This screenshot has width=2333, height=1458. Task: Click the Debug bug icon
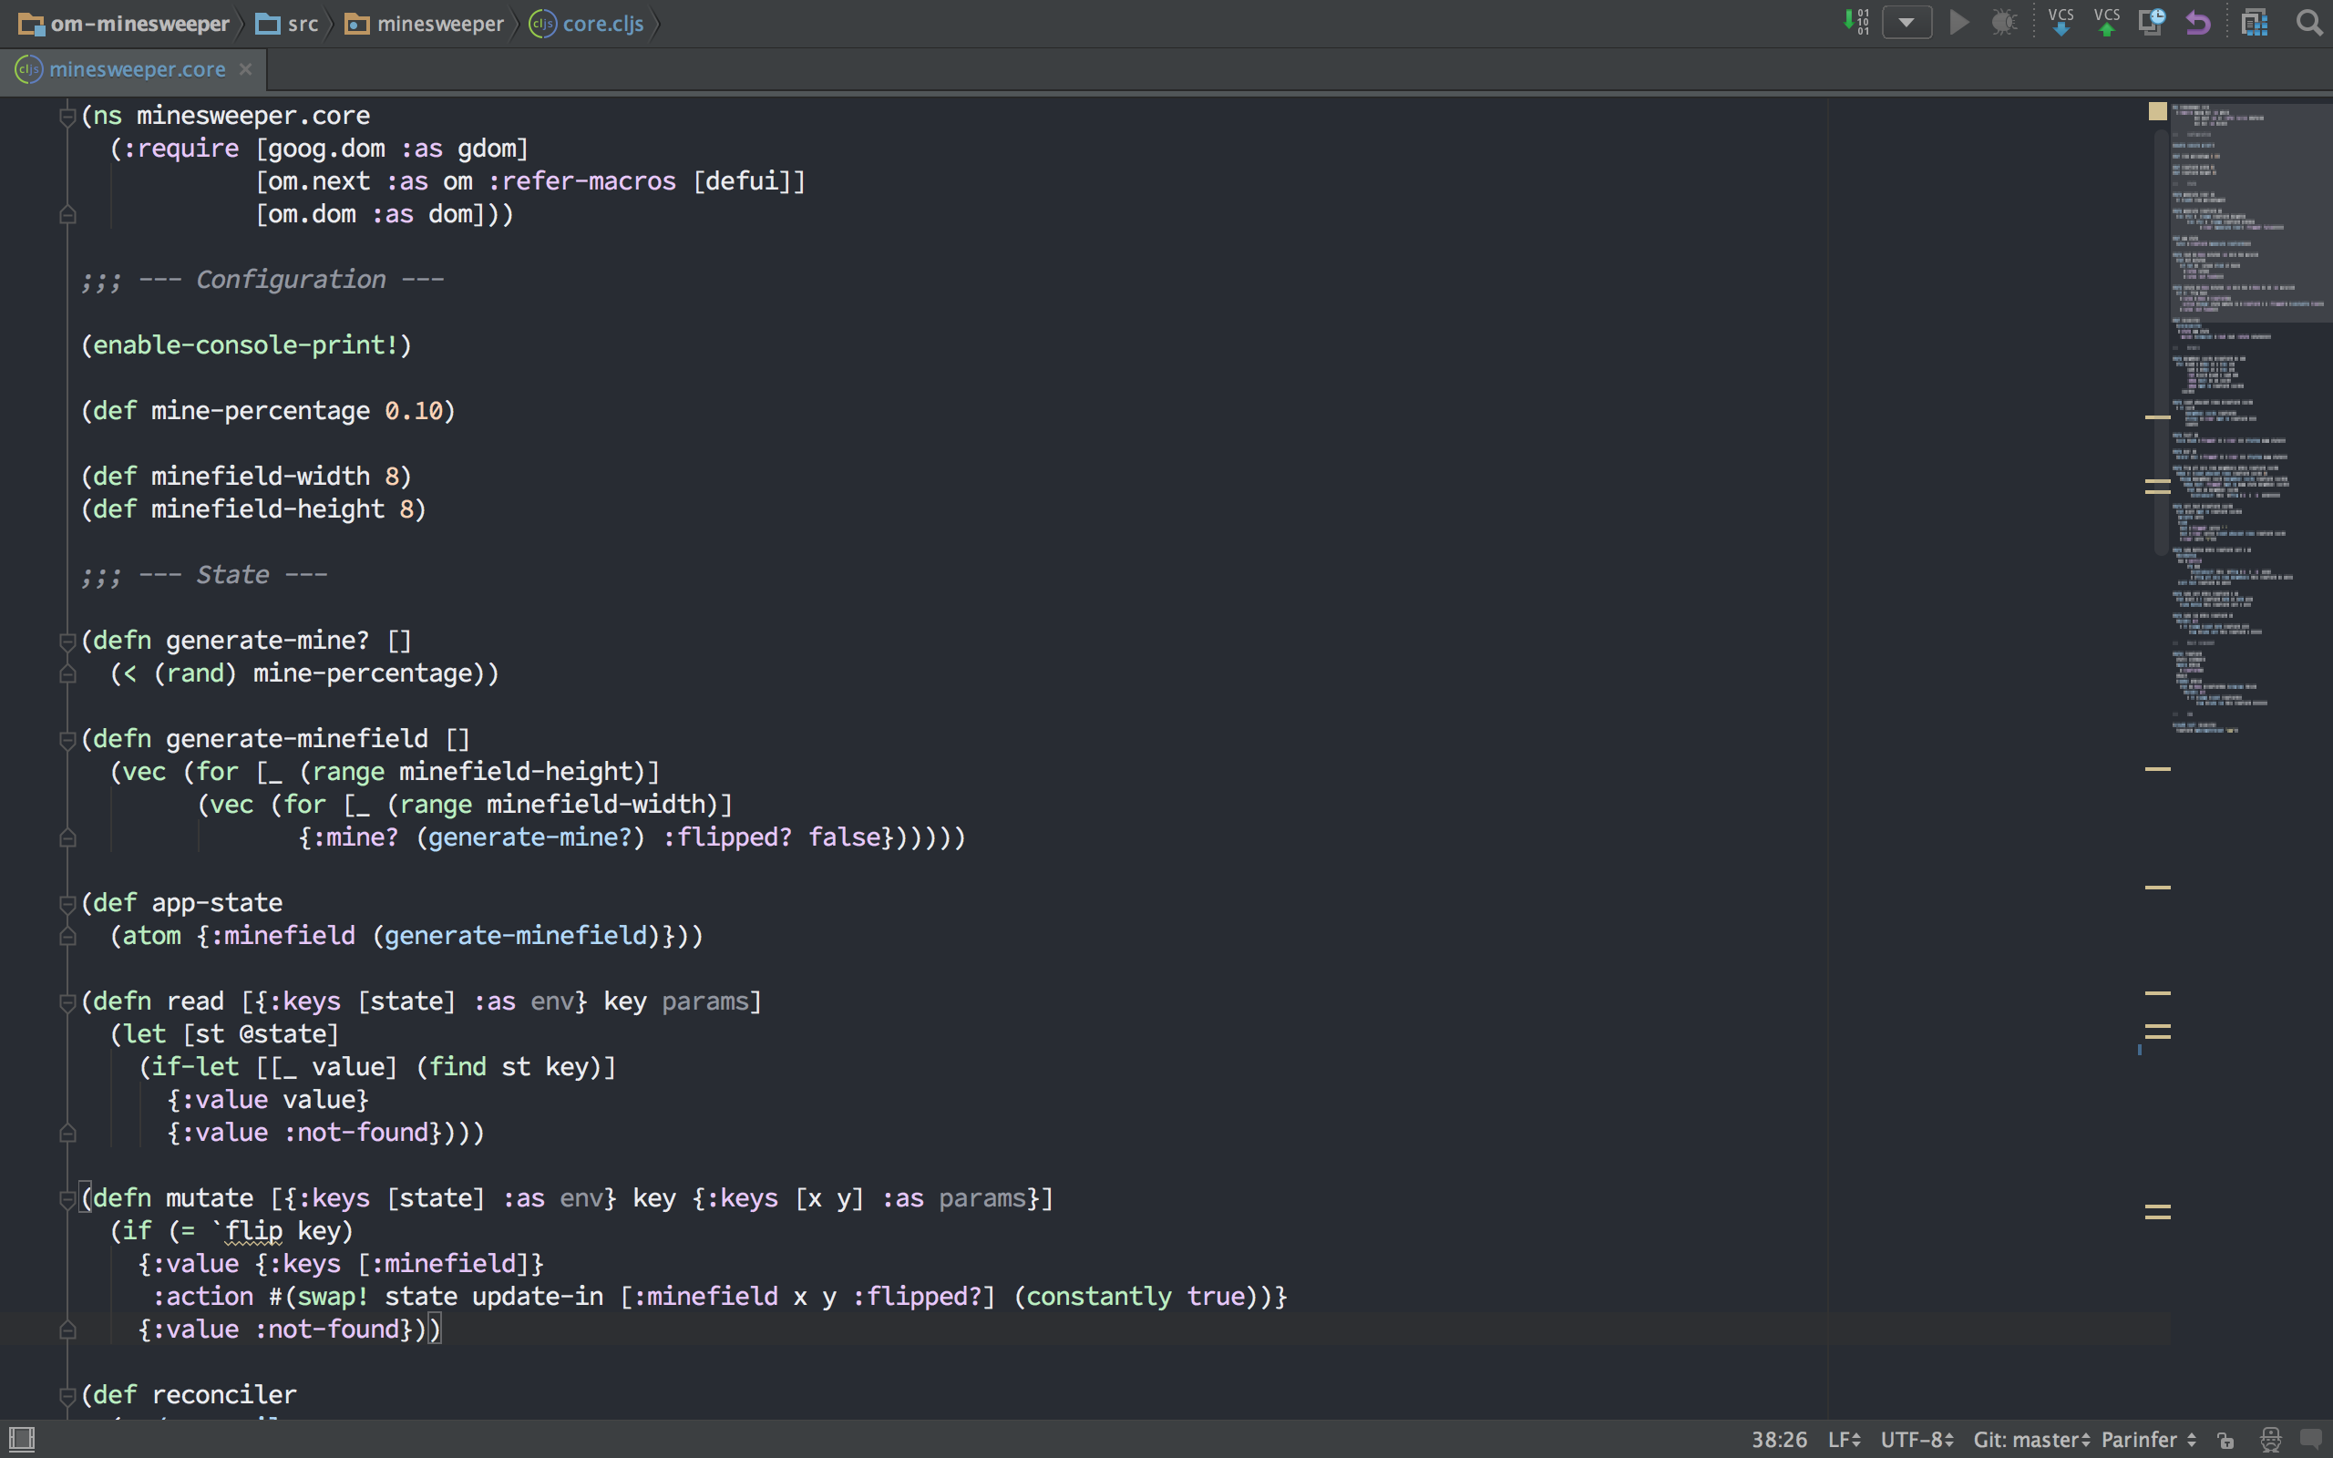coord(2004,21)
